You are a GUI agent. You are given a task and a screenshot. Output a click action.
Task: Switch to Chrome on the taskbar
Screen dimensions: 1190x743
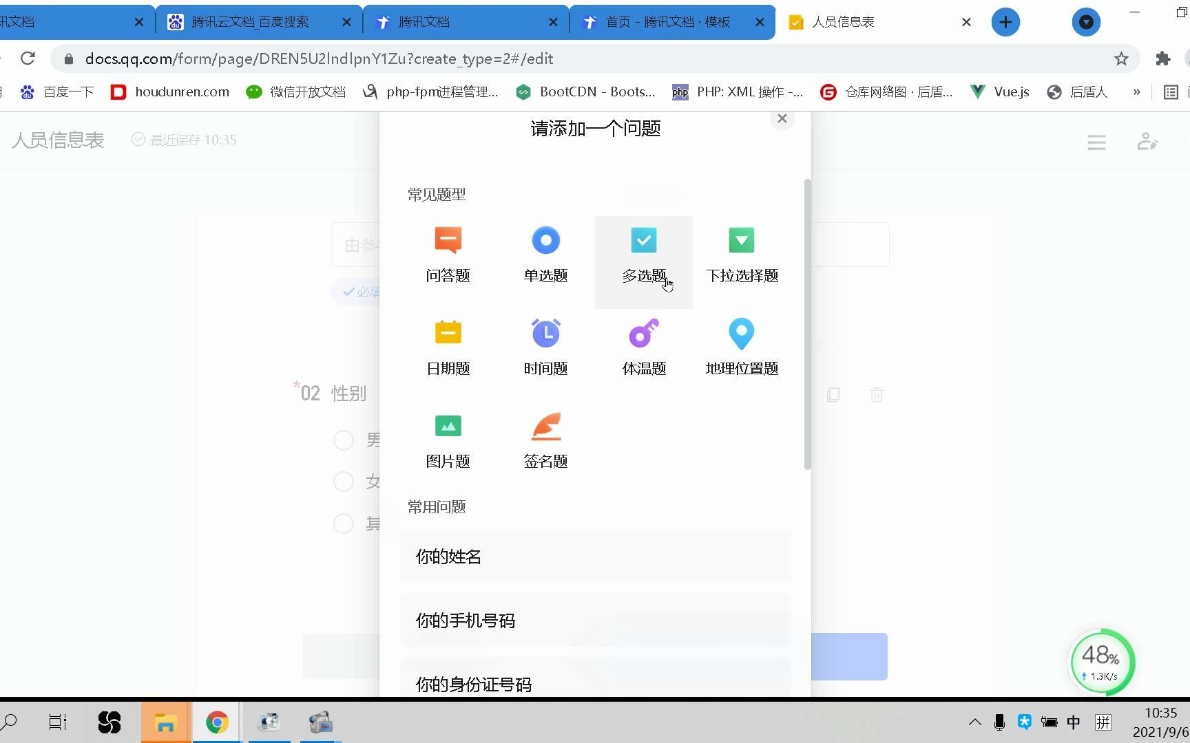point(217,722)
